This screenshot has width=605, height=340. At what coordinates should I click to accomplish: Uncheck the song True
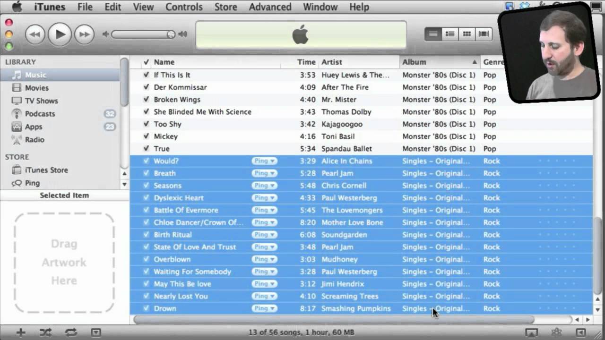(146, 149)
